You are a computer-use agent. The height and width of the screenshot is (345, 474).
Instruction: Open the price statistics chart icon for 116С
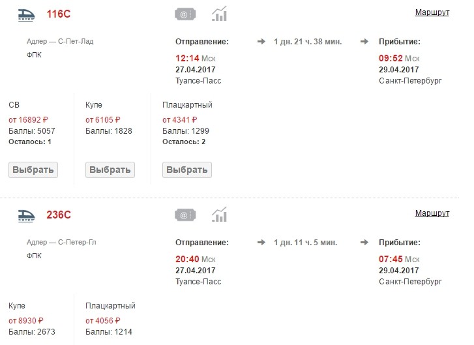(220, 14)
